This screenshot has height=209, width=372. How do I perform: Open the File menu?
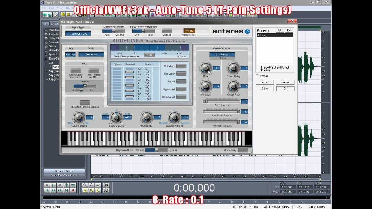44,8
